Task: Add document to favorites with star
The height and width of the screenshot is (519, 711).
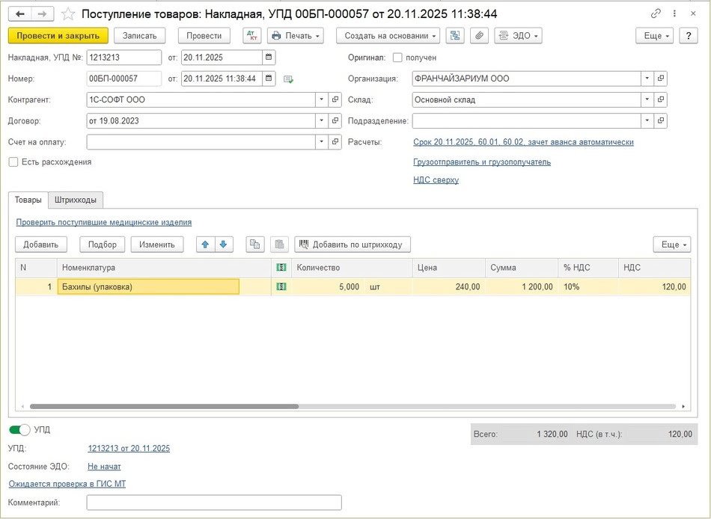Action: point(68,14)
